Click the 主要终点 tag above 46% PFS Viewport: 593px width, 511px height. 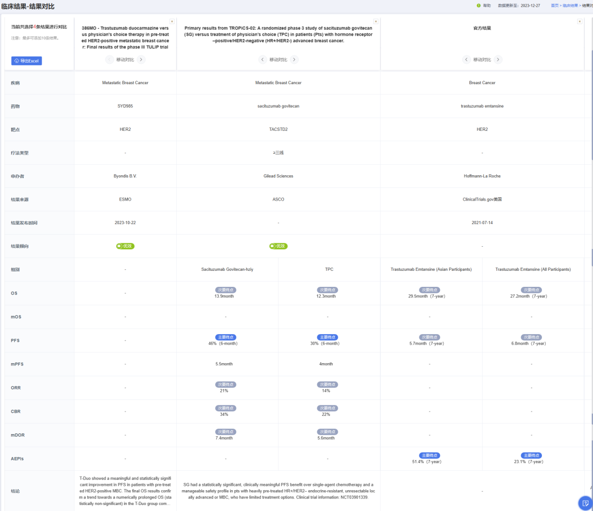[x=226, y=337]
